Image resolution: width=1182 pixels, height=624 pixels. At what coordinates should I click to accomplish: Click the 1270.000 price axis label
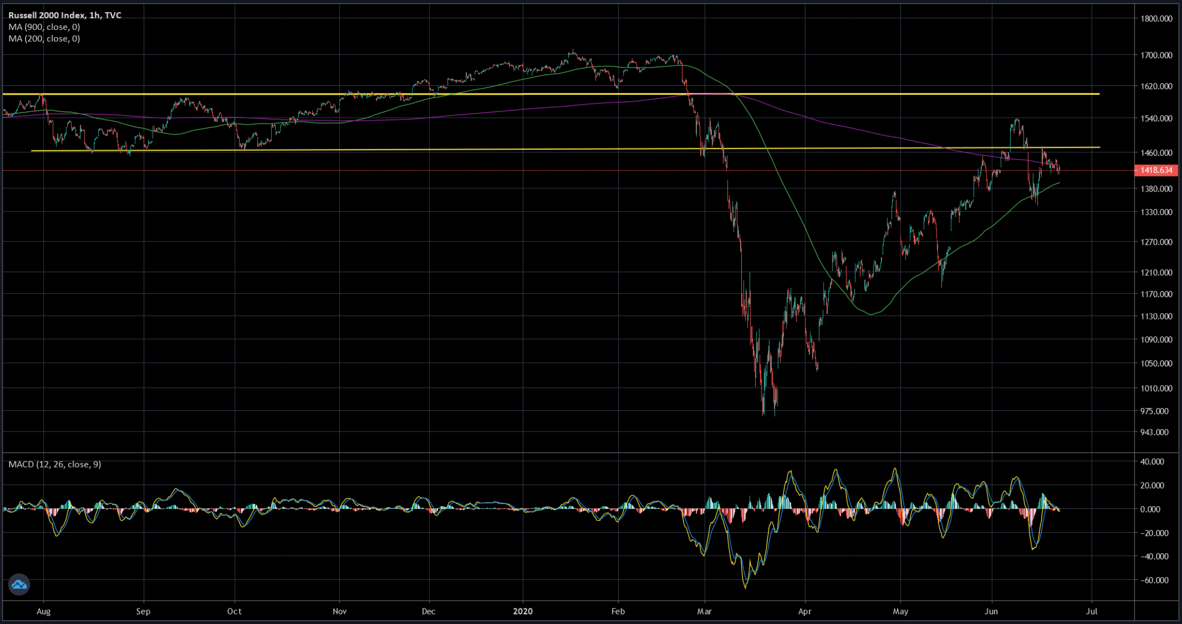click(x=1156, y=242)
